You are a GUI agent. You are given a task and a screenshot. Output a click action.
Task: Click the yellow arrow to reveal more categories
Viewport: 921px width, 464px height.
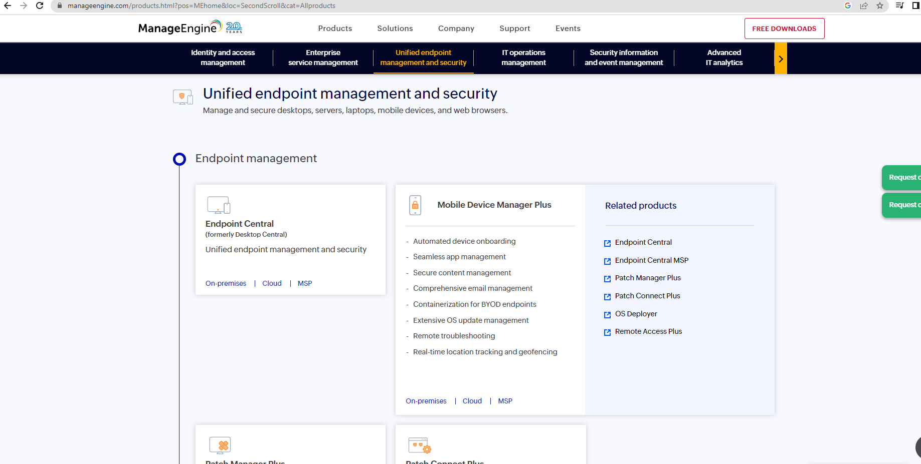(781, 58)
